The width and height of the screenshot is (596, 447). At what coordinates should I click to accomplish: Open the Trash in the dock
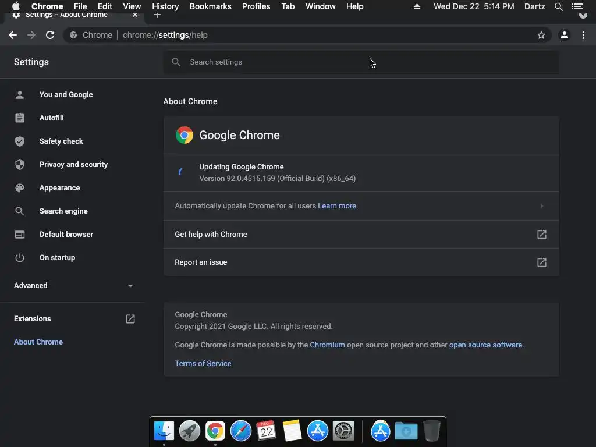point(431,431)
